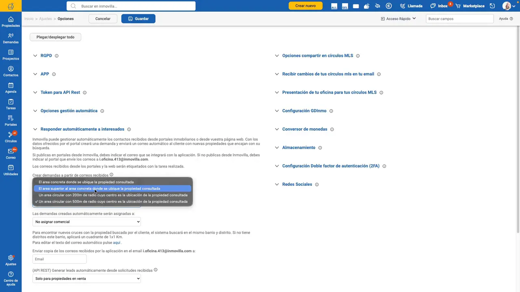Screen dimensions: 520x292
Task: Show info for Configuración GDInmo
Action: (x=331, y=111)
